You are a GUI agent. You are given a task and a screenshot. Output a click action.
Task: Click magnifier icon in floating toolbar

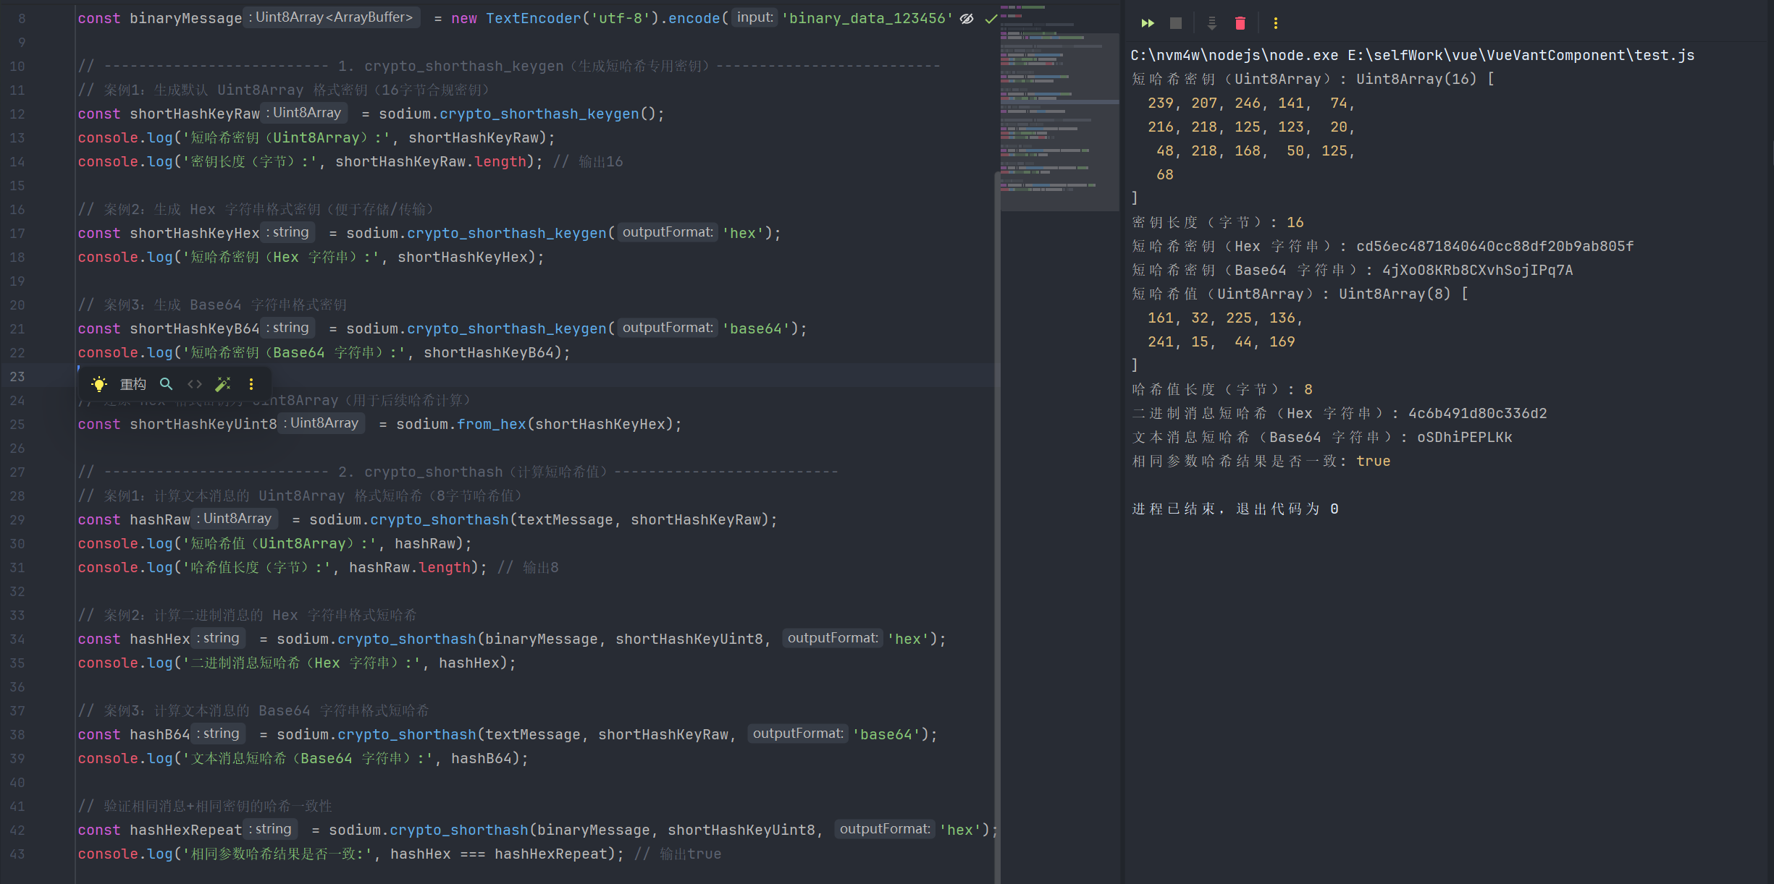pyautogui.click(x=166, y=384)
